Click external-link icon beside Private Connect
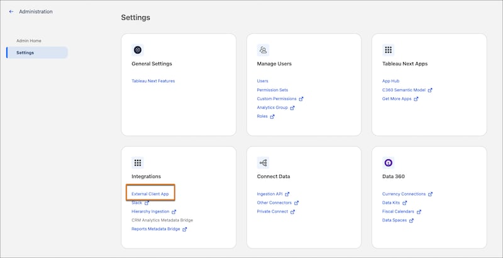Image resolution: width=503 pixels, height=258 pixels. [292, 212]
